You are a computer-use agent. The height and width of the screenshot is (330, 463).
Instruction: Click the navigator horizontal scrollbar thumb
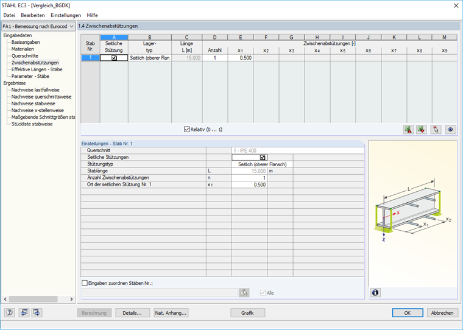pyautogui.click(x=34, y=299)
